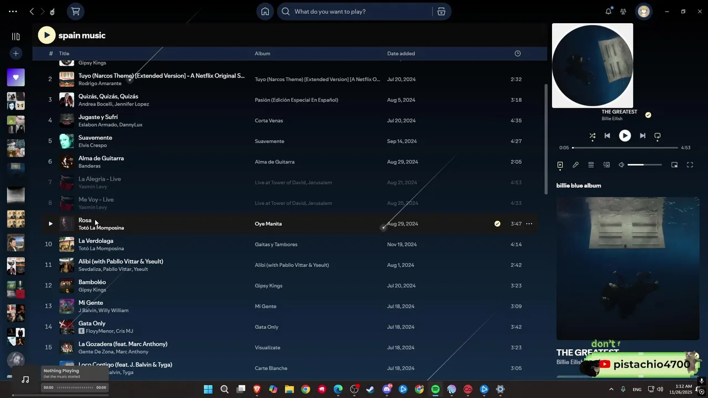Viewport: 708px width, 398px height.
Task: Click the large billie blue album cover
Action: click(x=628, y=268)
